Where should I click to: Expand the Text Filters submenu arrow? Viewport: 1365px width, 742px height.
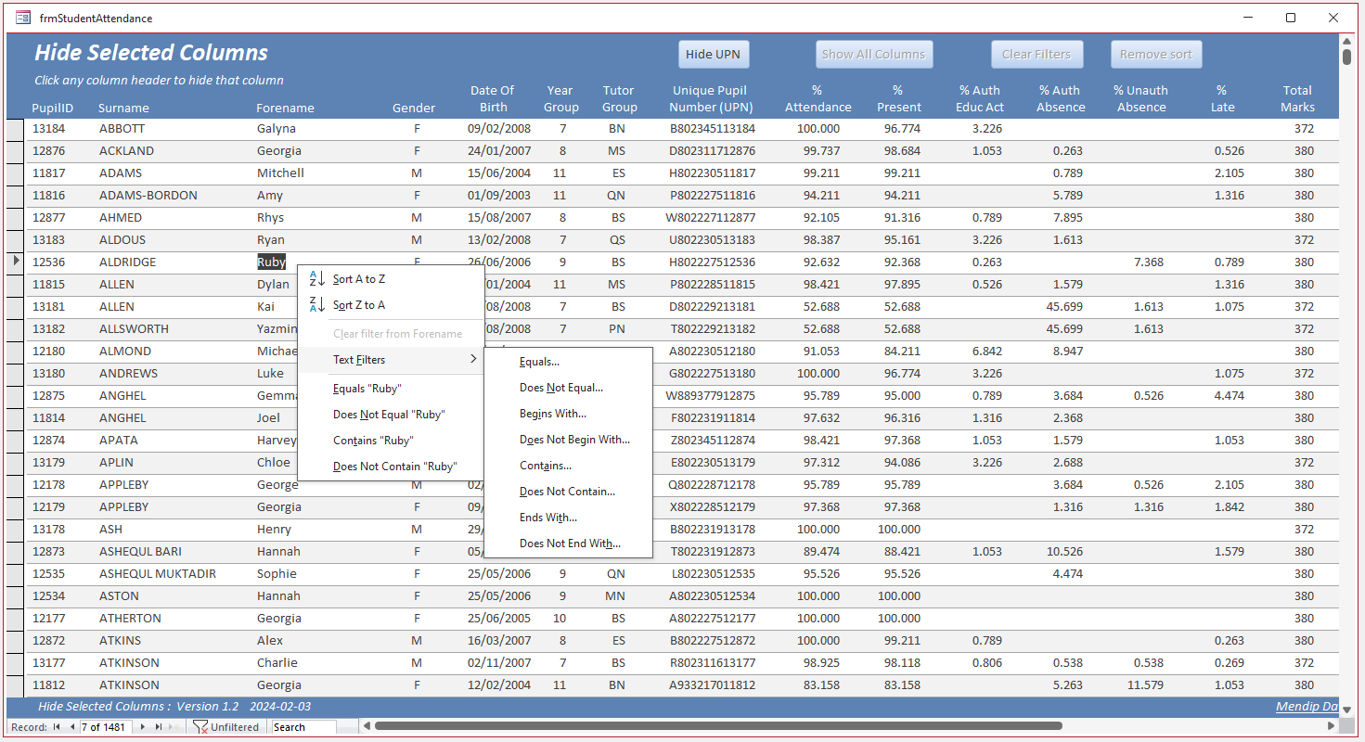pos(473,359)
